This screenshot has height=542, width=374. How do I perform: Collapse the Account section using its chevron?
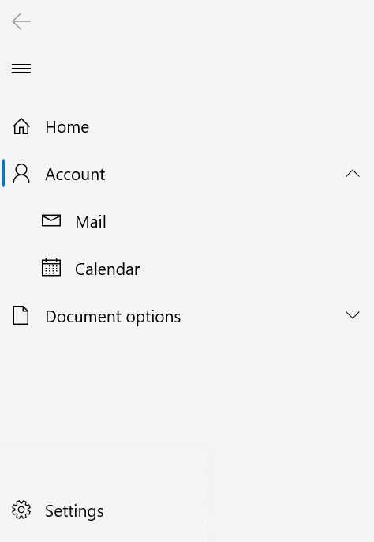(x=353, y=174)
